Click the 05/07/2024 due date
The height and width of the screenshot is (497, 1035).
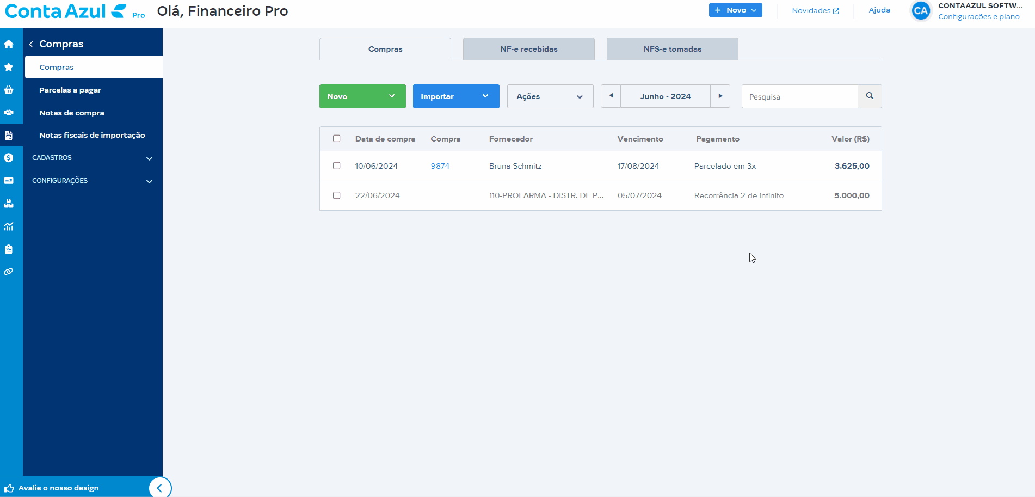[x=639, y=195]
